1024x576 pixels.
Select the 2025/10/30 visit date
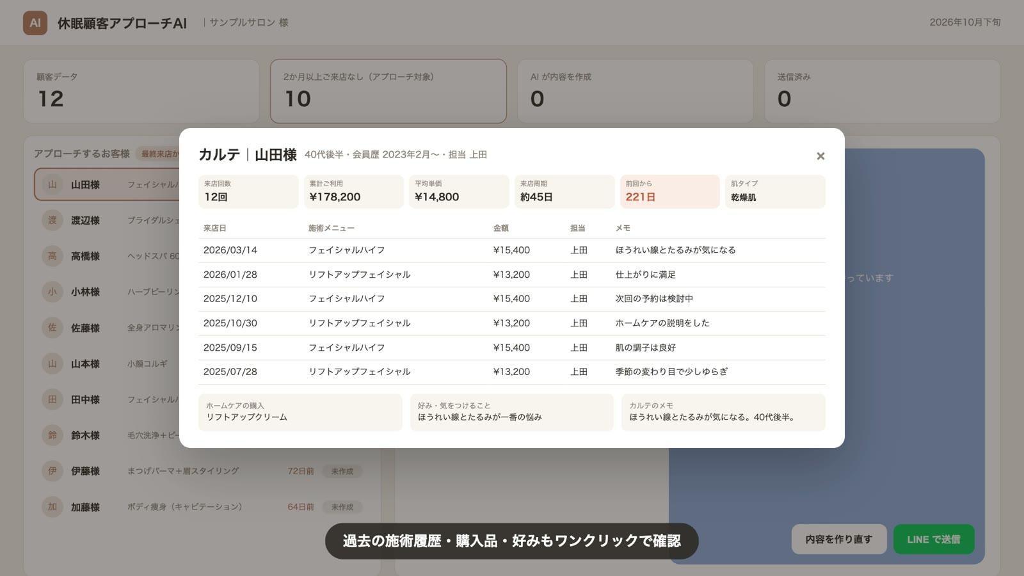tap(230, 323)
